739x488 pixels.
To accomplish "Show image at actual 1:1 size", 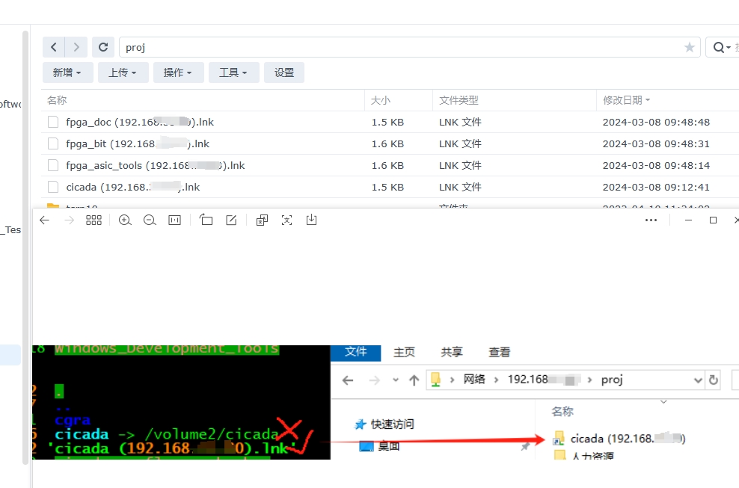I will click(x=174, y=220).
